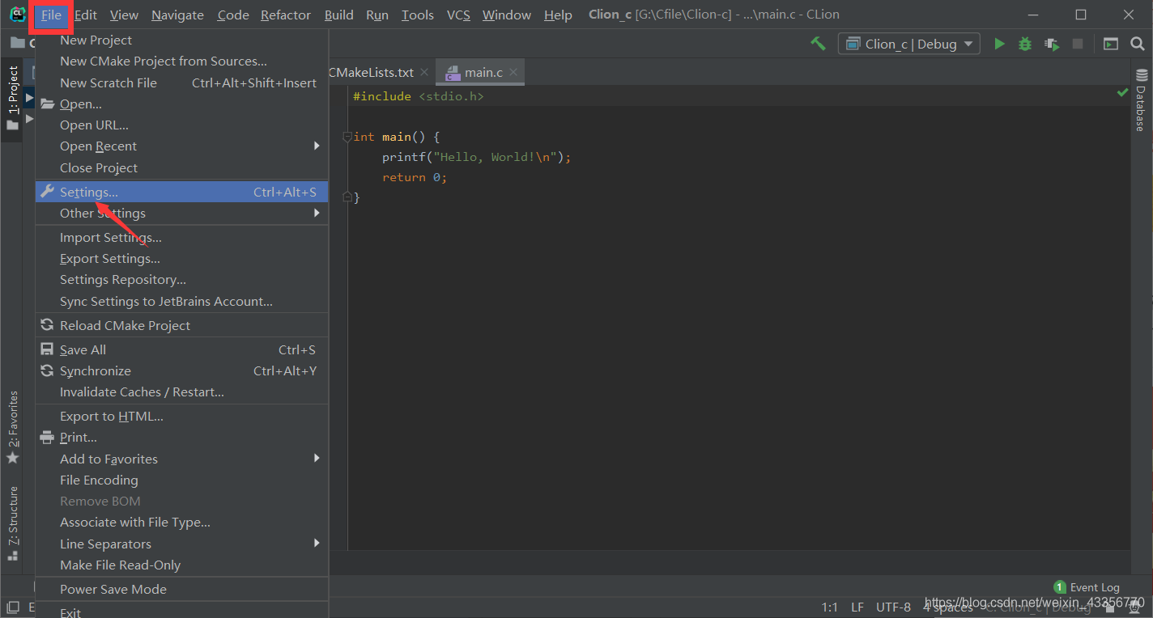Click the printf line in editor
This screenshot has width=1153, height=618.
pos(476,157)
